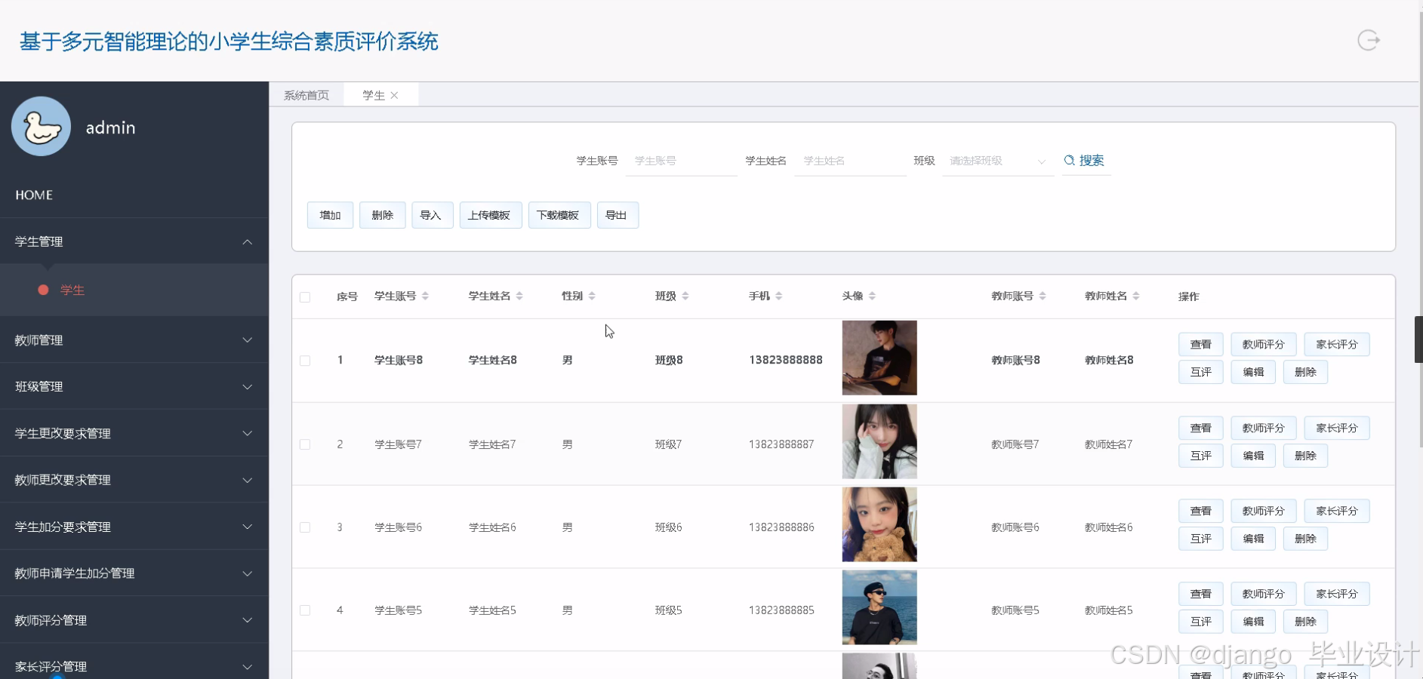The width and height of the screenshot is (1423, 679).
Task: Select the 学生 tab
Action: [x=374, y=95]
